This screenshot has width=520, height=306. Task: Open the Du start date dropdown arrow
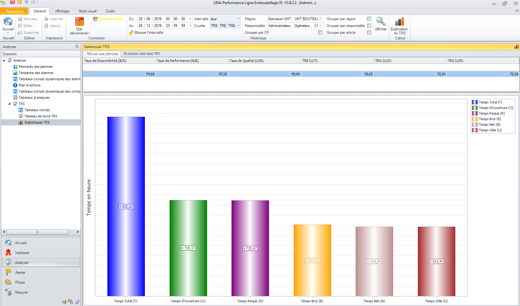coord(190,19)
